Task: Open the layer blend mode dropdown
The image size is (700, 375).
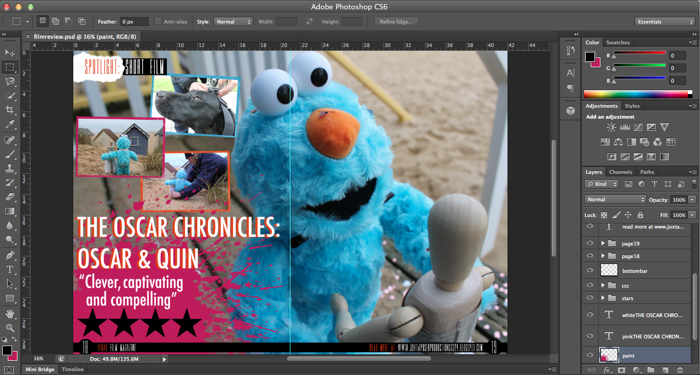Action: 615,200
